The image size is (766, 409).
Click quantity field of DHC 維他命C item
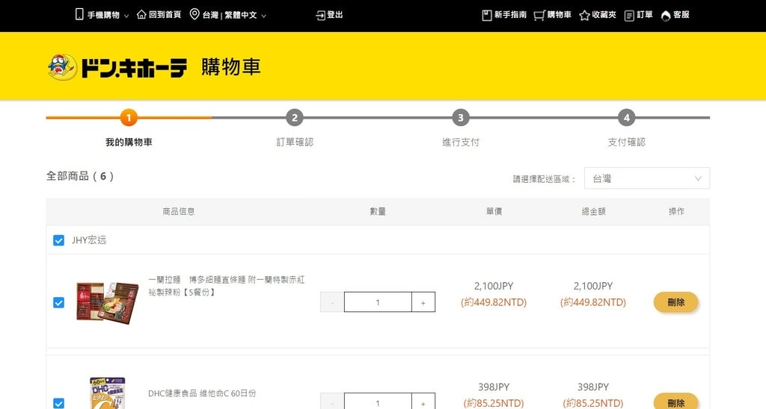(378, 402)
